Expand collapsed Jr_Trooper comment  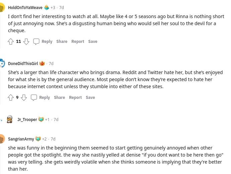(x=1, y=120)
